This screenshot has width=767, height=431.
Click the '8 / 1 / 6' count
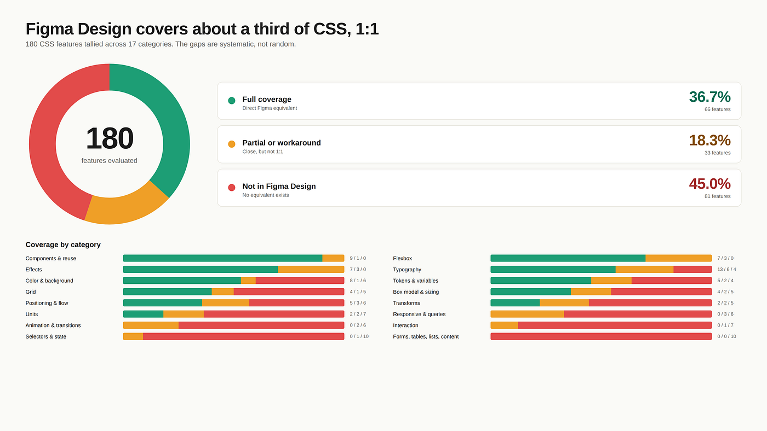pos(358,281)
